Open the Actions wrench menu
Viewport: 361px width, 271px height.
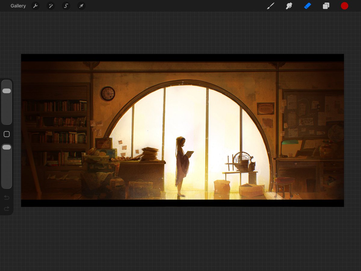tap(35, 6)
